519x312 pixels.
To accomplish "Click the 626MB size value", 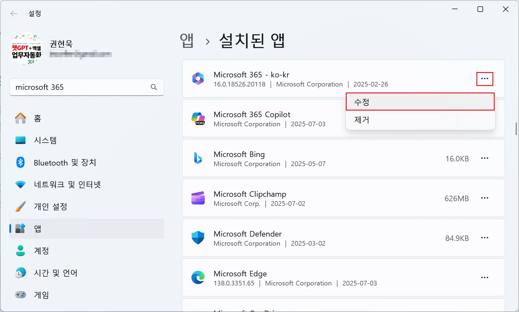I will 457,198.
